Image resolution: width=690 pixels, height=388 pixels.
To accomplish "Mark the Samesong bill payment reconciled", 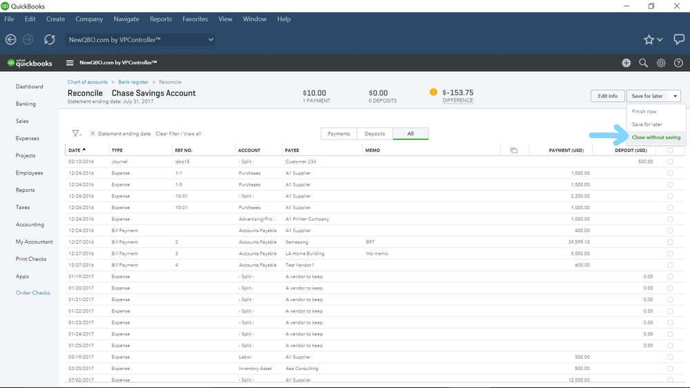I will pos(670,242).
